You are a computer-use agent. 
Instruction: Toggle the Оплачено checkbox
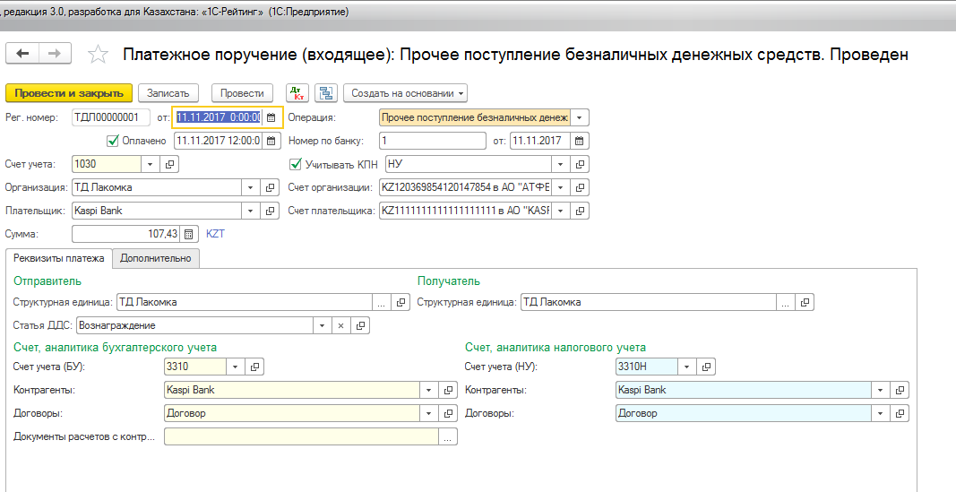coord(112,141)
